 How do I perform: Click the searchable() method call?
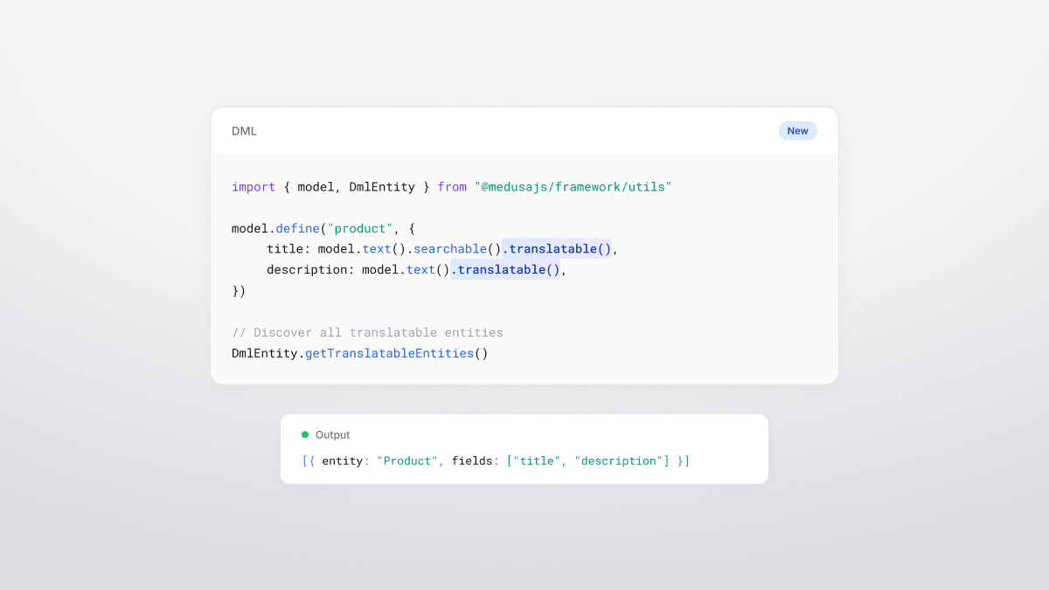(450, 248)
